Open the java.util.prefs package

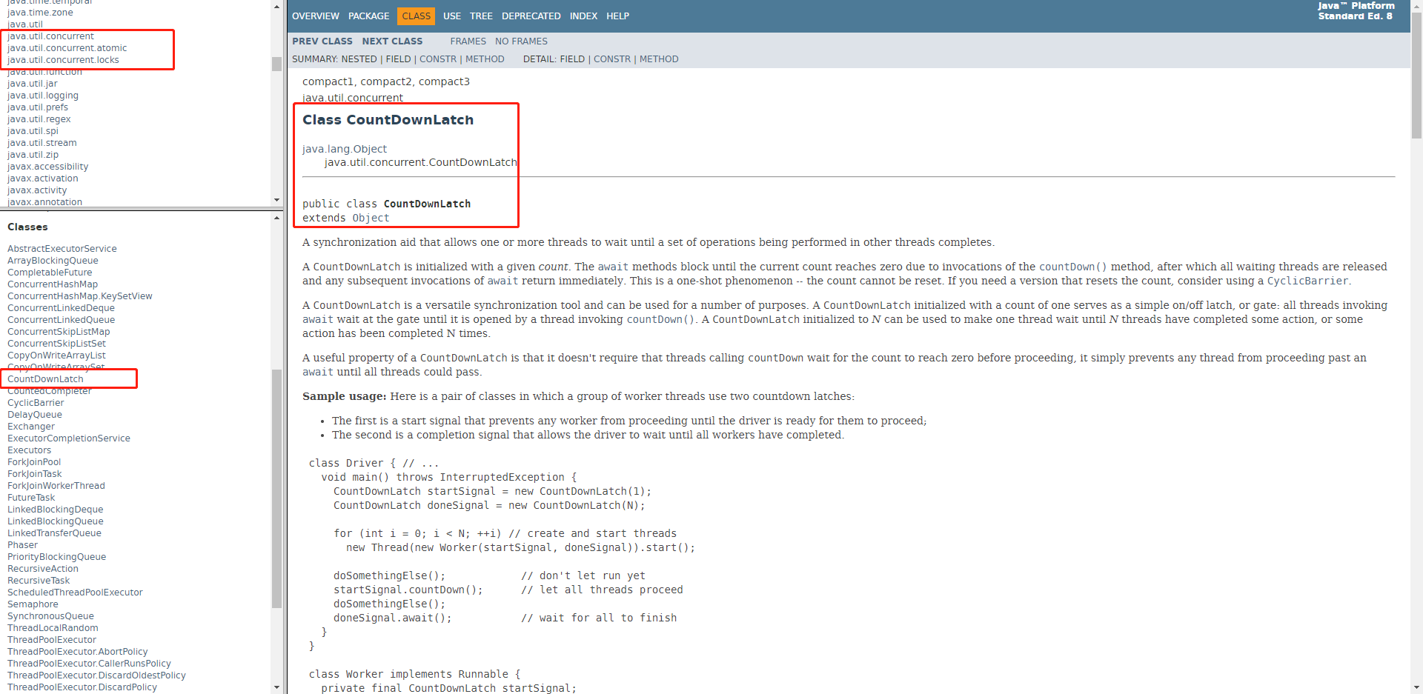pos(38,107)
